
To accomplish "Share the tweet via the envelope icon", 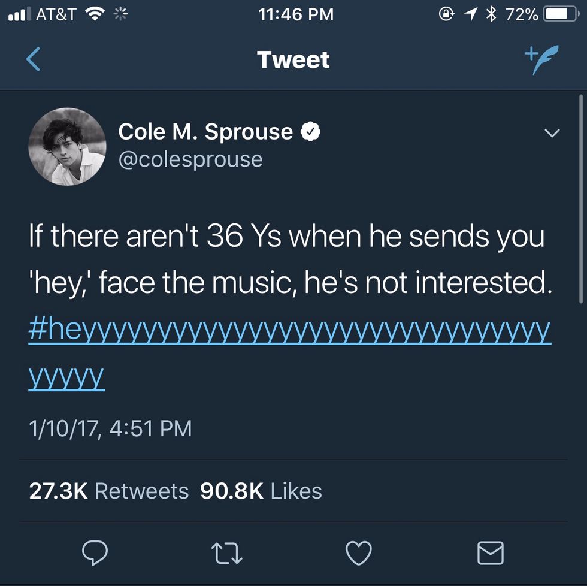I will tap(490, 552).
